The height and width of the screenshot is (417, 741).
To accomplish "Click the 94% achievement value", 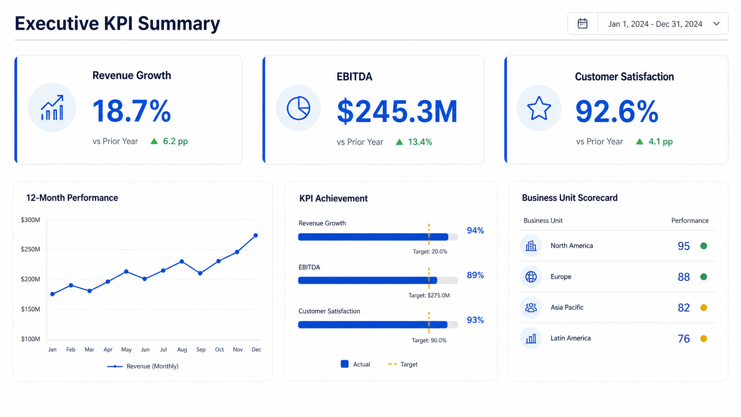I will click(x=475, y=230).
